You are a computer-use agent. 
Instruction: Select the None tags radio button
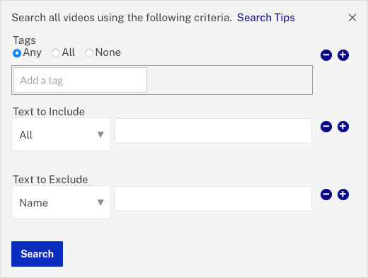point(89,53)
